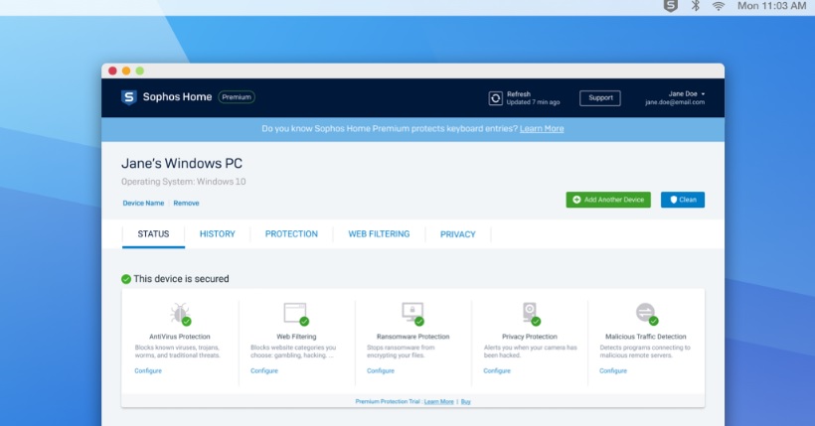
Task: Click the 'Privacy Protection' card title
Action: (530, 337)
